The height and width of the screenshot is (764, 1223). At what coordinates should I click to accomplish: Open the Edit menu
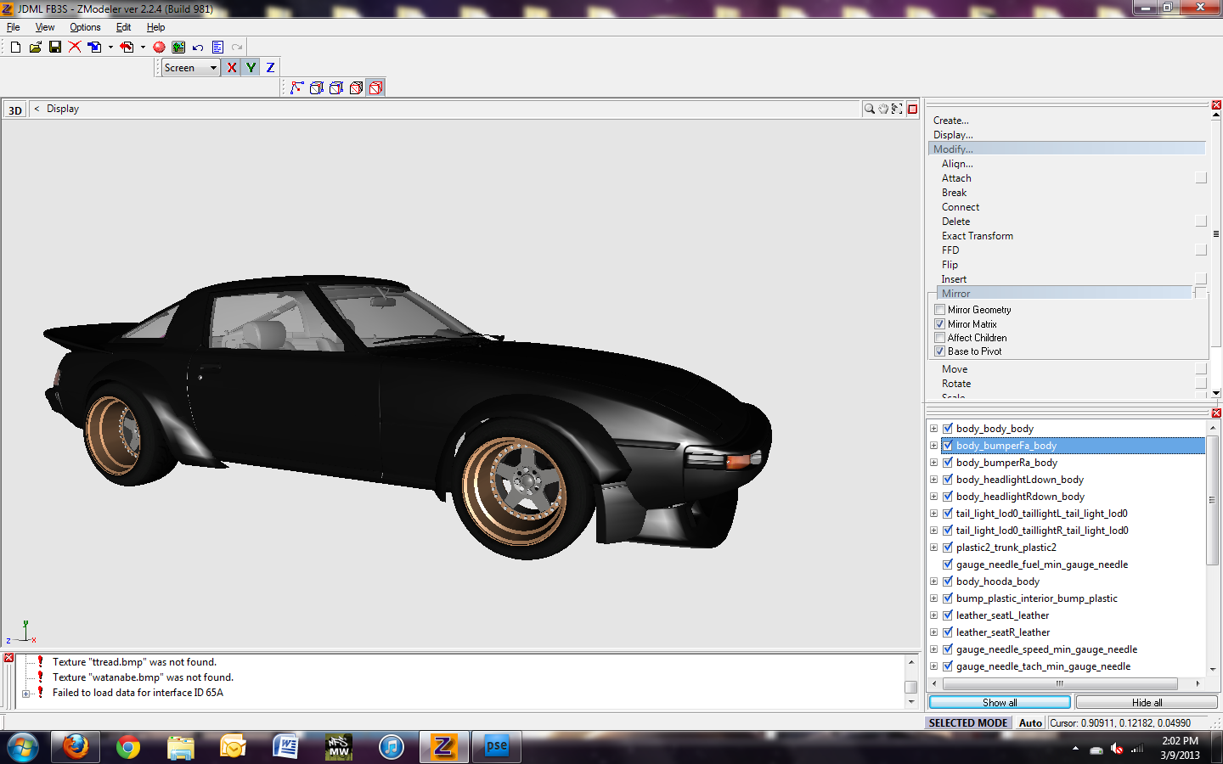tap(123, 27)
